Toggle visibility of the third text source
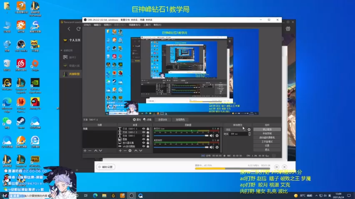Viewport: 355px width, 199px height. pyautogui.click(x=144, y=136)
